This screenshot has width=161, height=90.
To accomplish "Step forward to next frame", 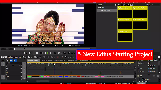I will (x=51, y=53).
